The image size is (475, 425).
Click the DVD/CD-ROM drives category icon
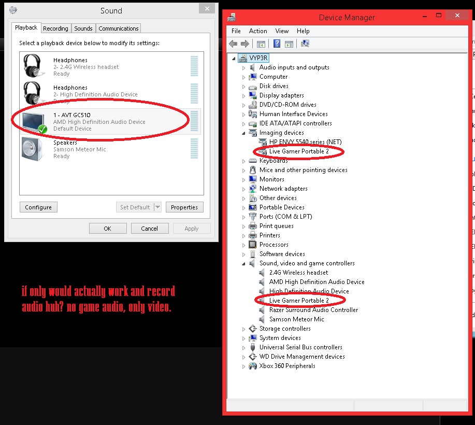[253, 105]
